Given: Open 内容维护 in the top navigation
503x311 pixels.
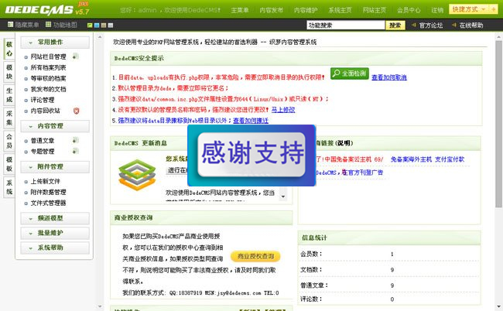Looking at the screenshot, I should pyautogui.click(x=306, y=10).
